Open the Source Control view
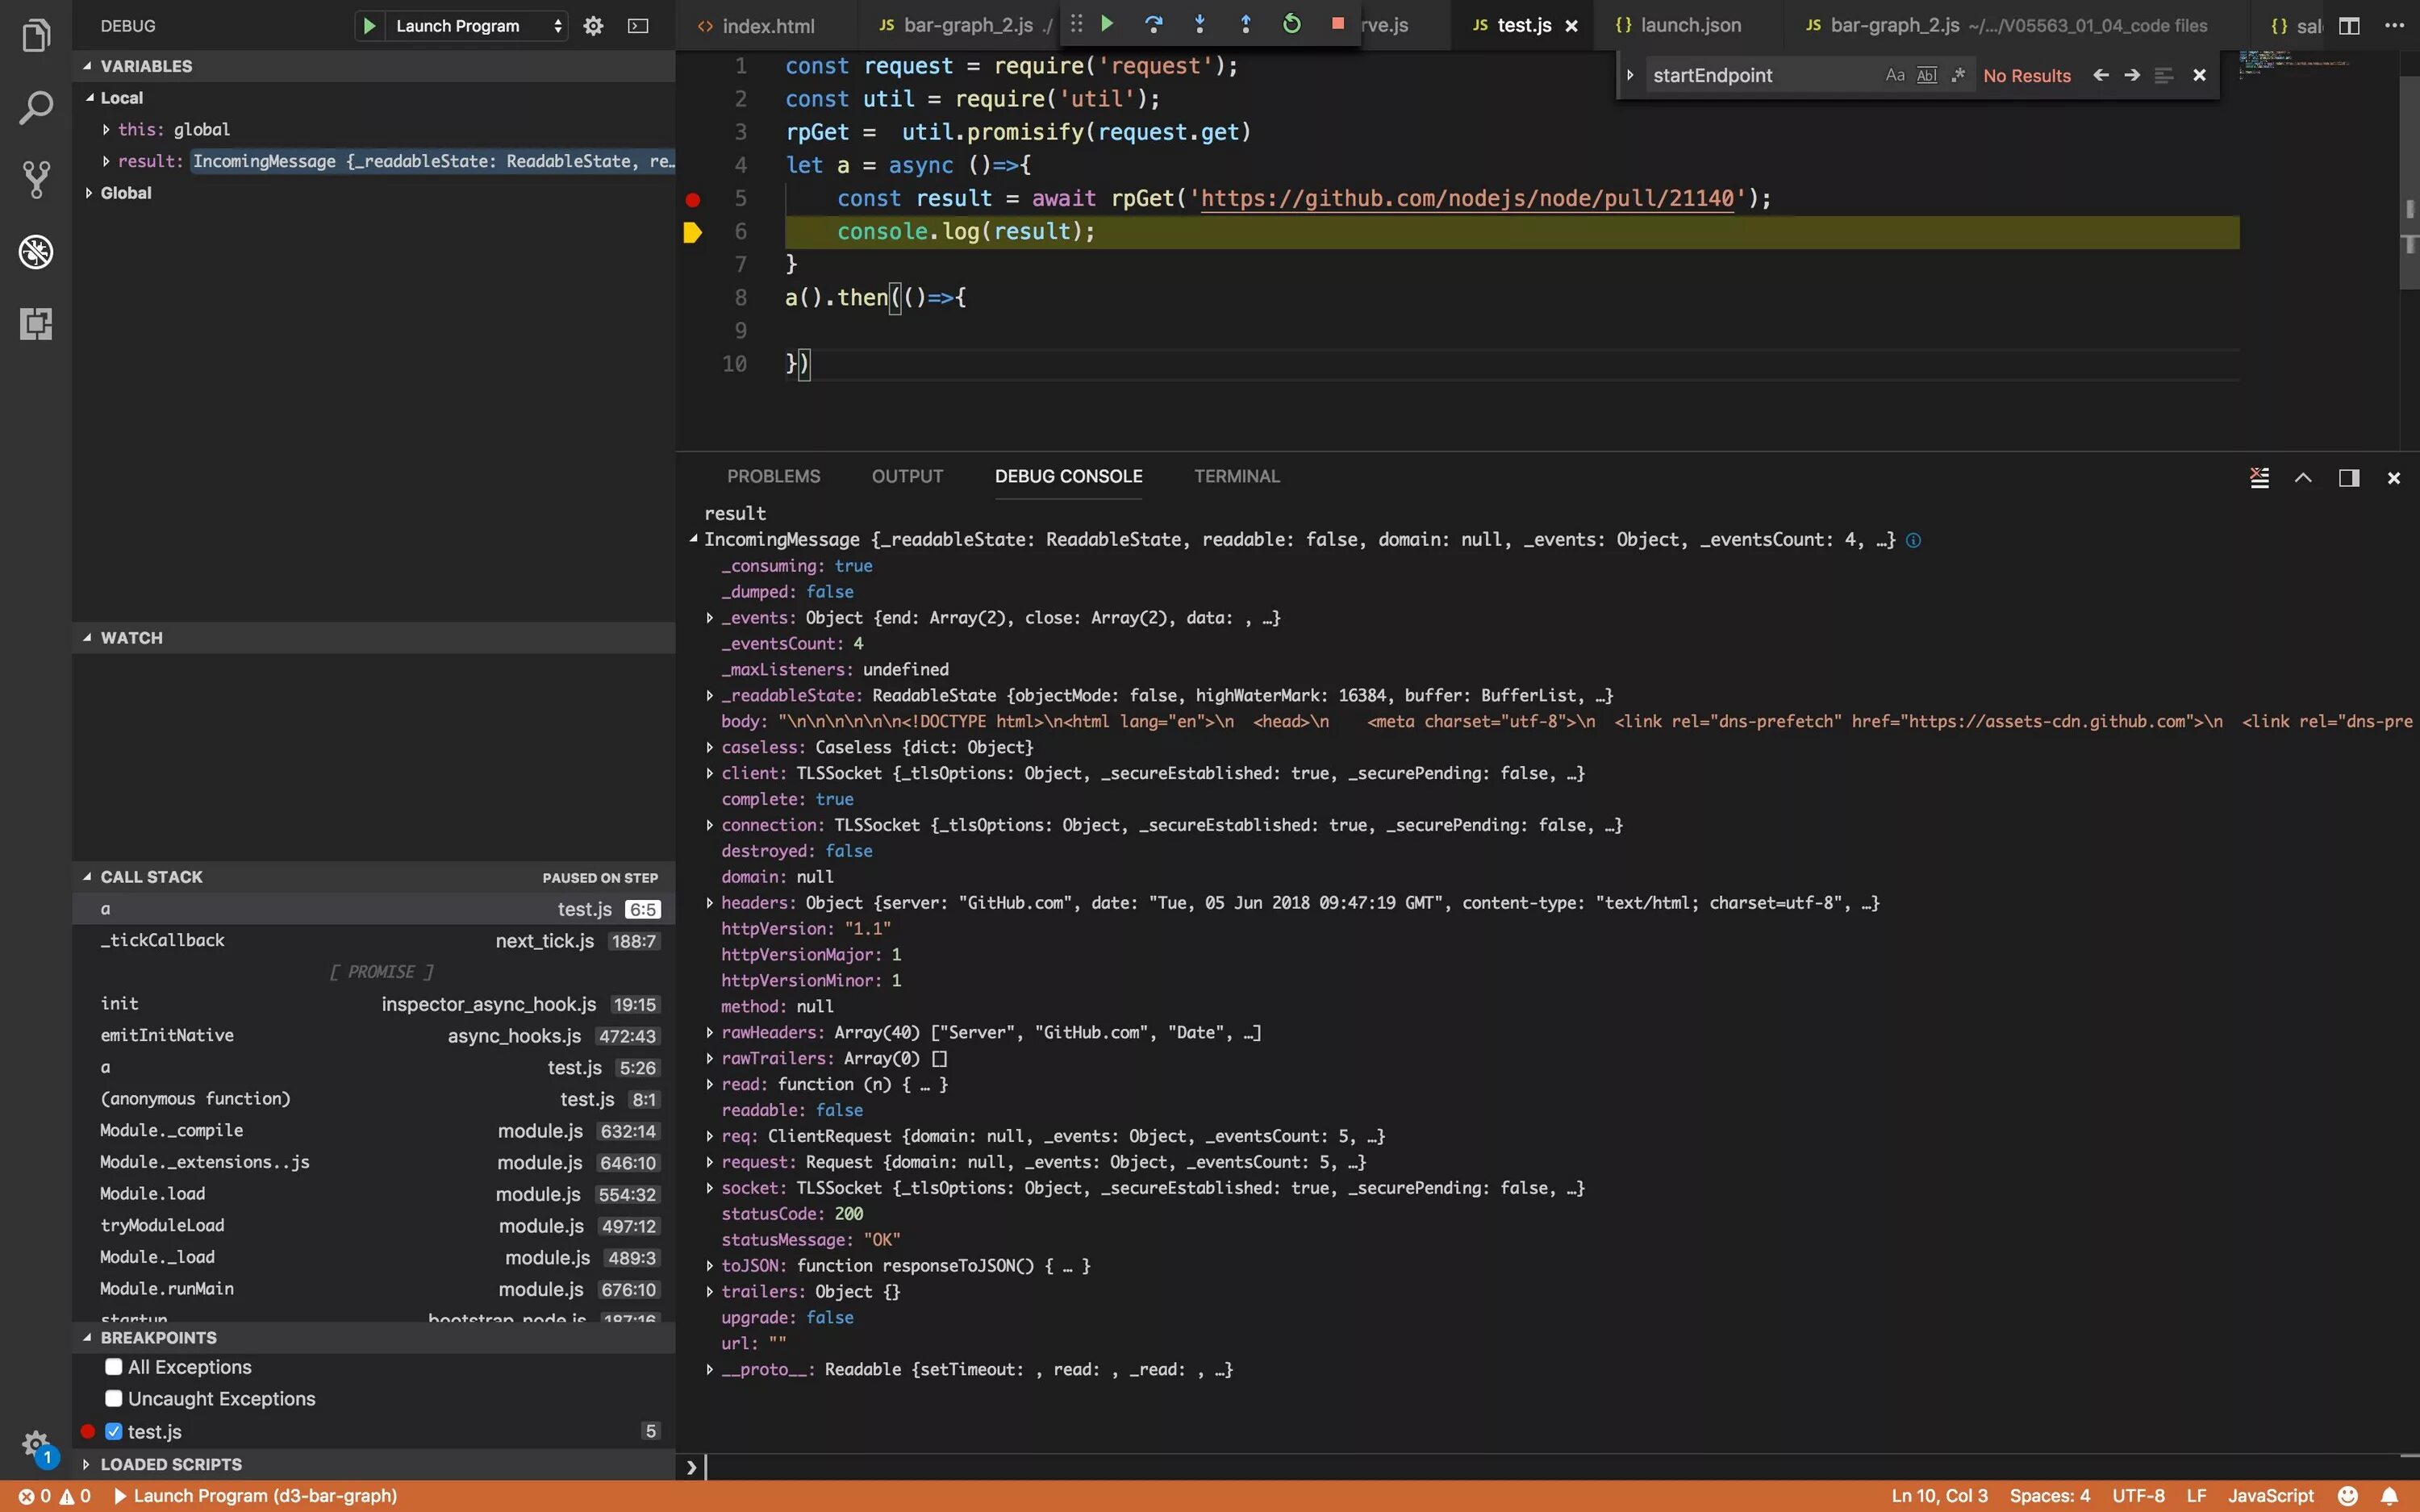This screenshot has height=1512, width=2420. point(36,180)
